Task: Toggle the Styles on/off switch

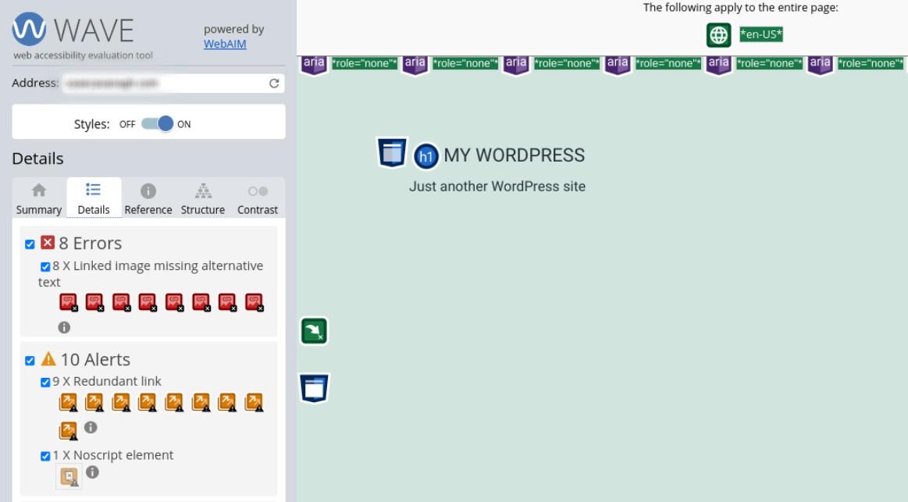Action: (156, 124)
